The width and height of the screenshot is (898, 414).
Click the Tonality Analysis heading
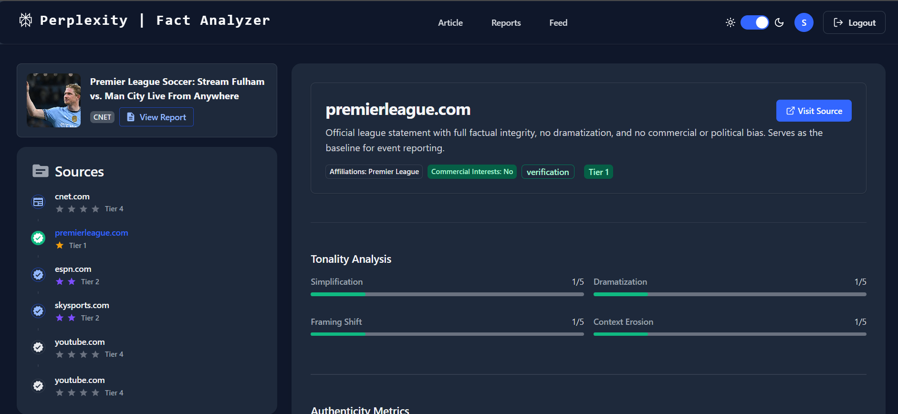point(351,259)
